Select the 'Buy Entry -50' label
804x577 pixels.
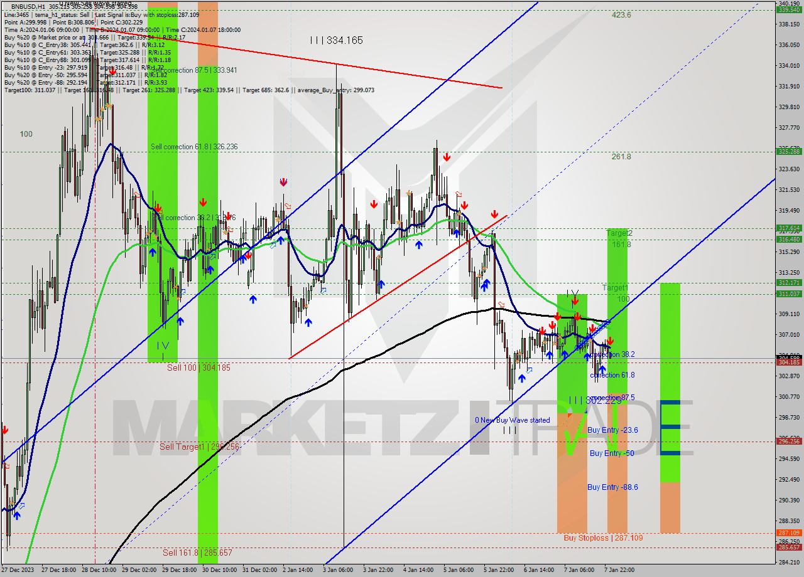point(611,453)
